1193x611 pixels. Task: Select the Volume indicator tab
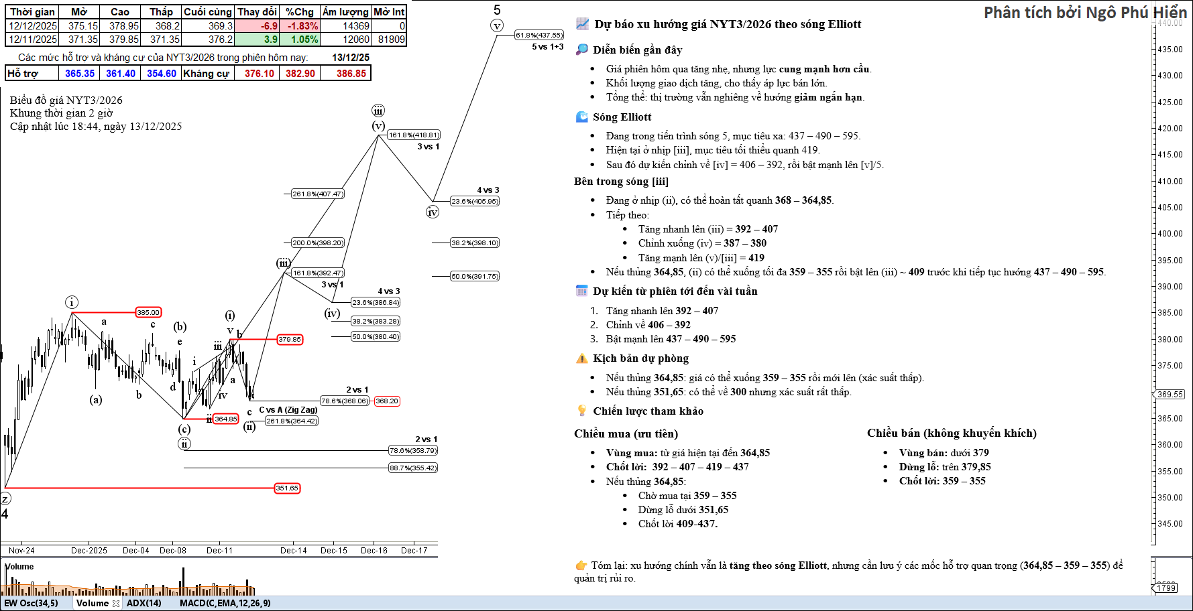tap(93, 604)
